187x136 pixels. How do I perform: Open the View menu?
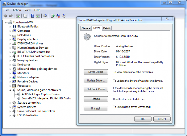[x=27, y=10]
